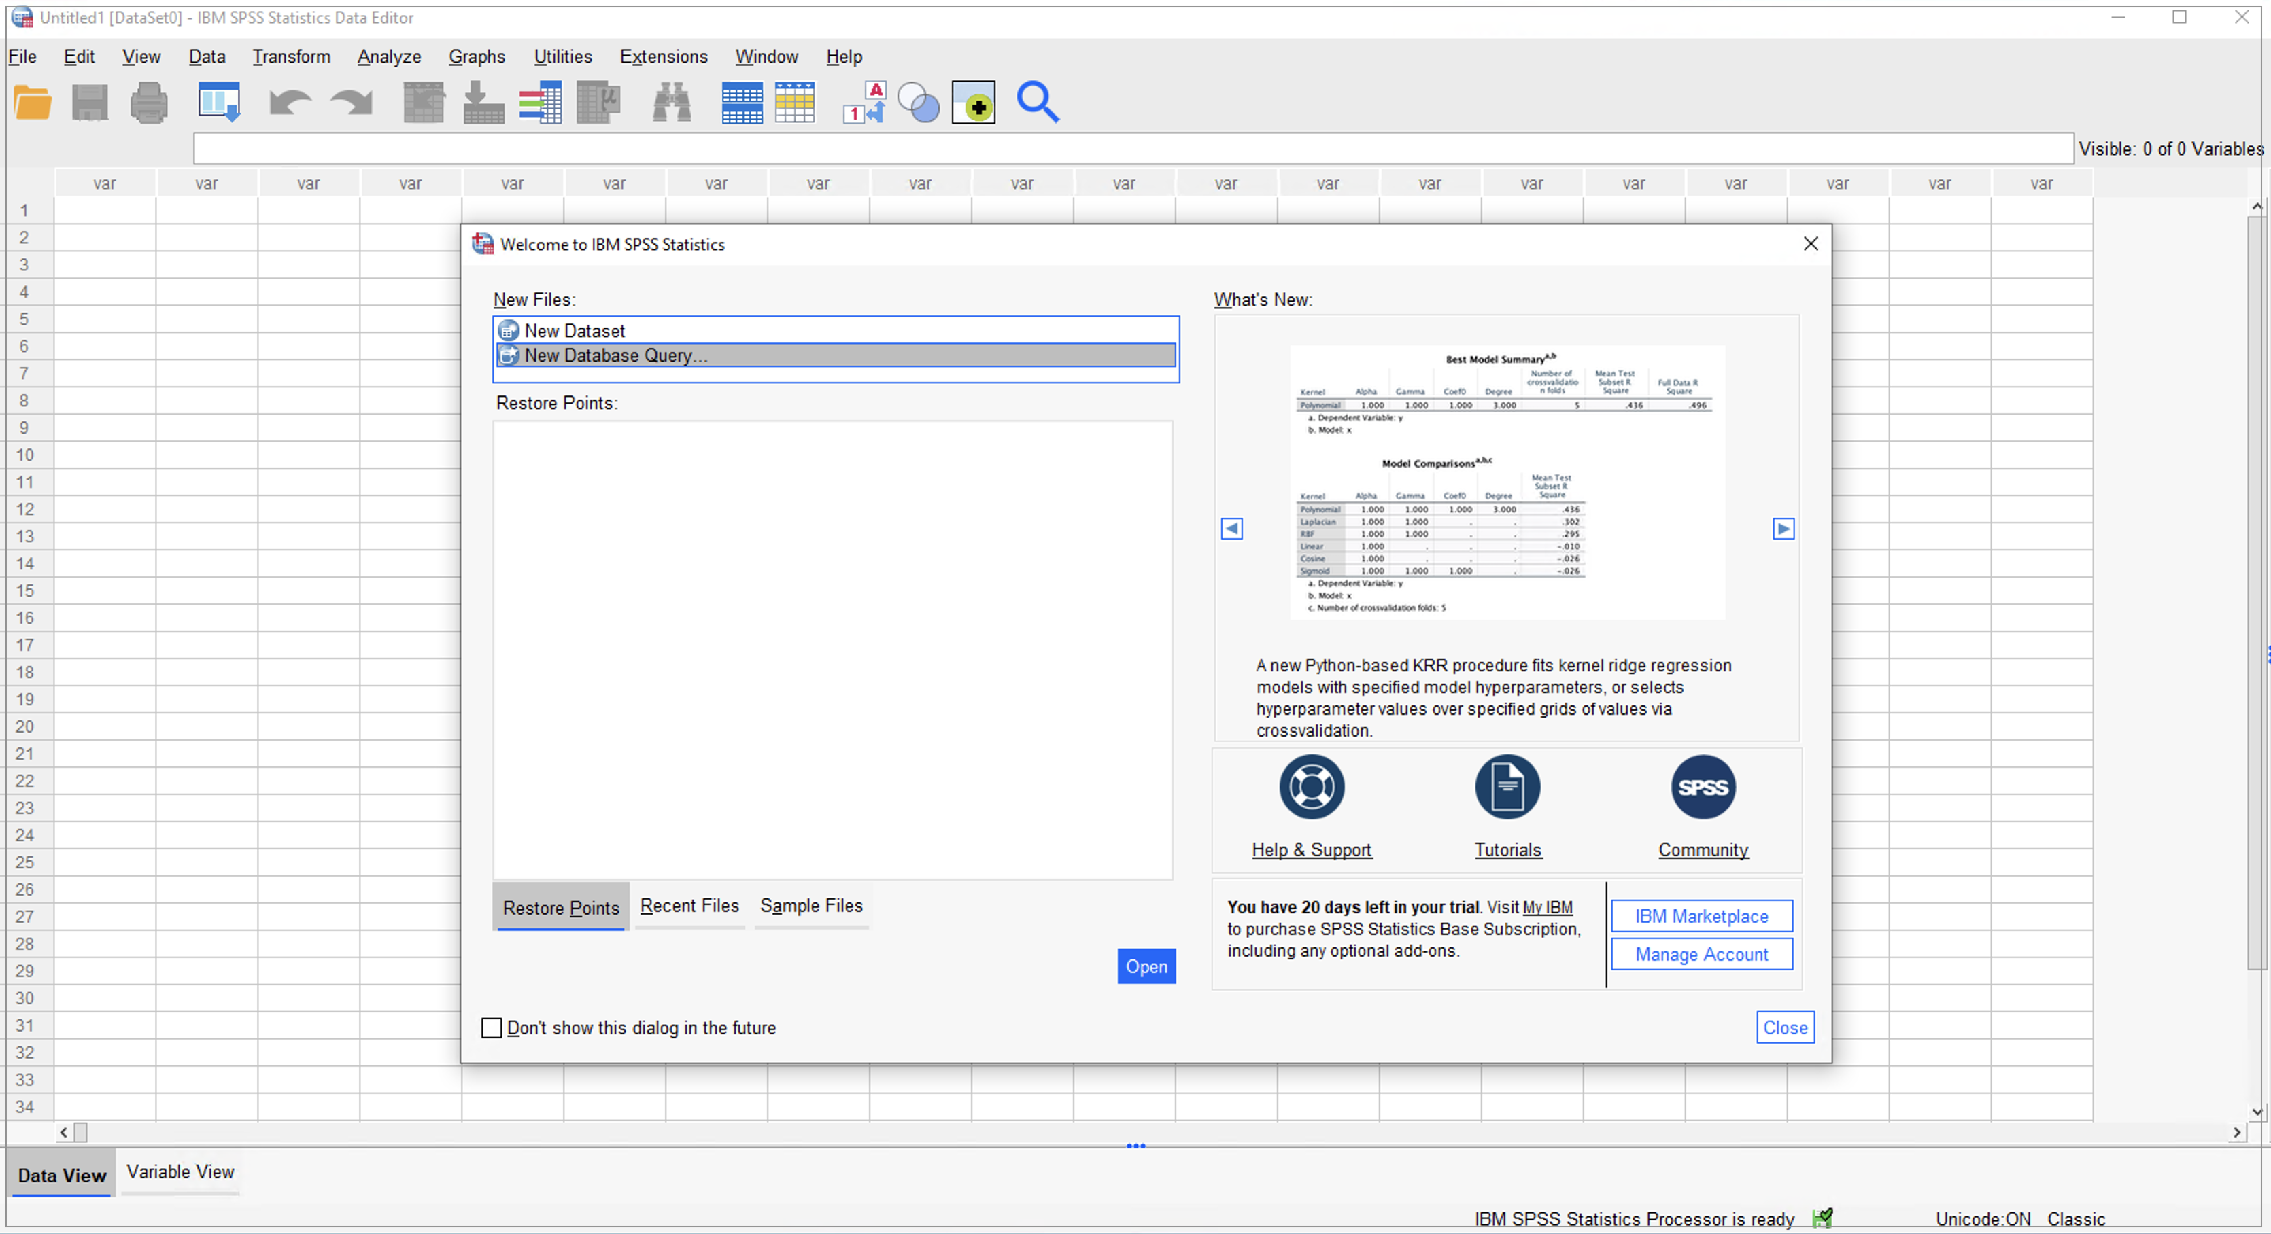Screen dimensions: 2271x1234
Task: Open the Analyze menu
Action: tap(389, 56)
